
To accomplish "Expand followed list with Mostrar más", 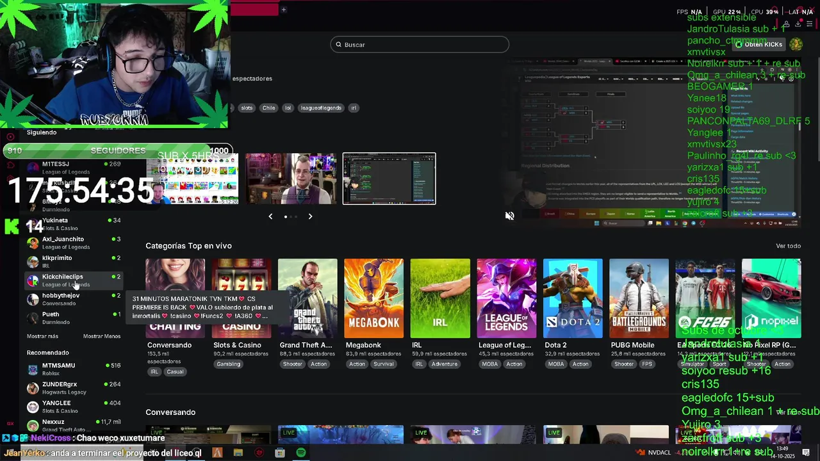I will point(42,336).
